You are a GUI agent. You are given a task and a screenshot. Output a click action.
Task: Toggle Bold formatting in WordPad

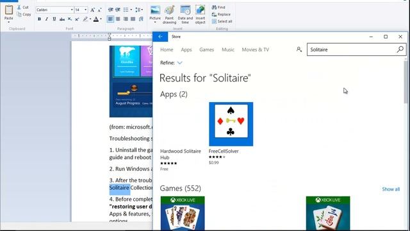click(39, 19)
